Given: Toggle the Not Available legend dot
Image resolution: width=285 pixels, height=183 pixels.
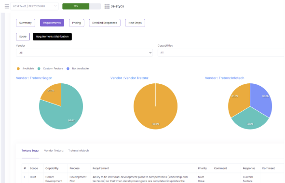Looking at the screenshot, I should coord(68,68).
